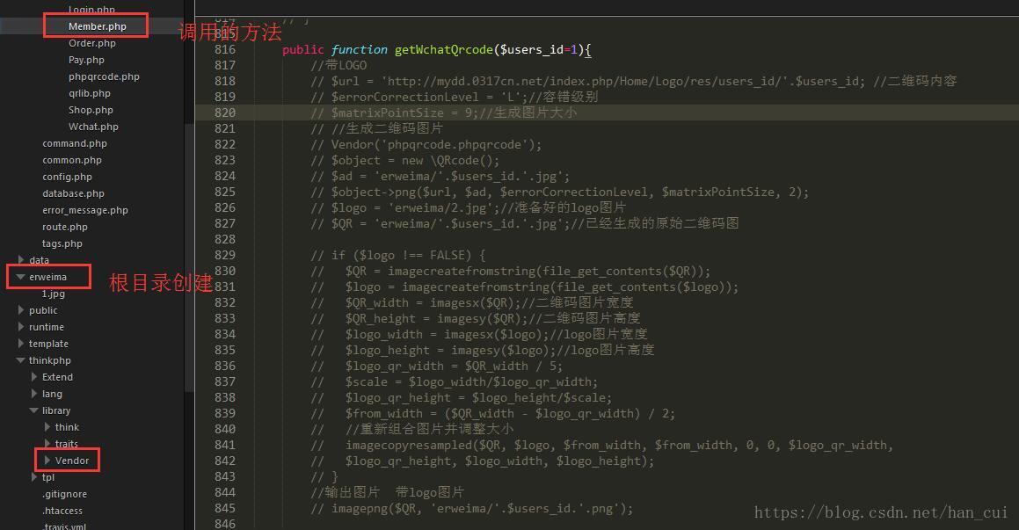Image resolution: width=1019 pixels, height=530 pixels.
Task: Click the imagepng($QR line
Action: pos(472,509)
